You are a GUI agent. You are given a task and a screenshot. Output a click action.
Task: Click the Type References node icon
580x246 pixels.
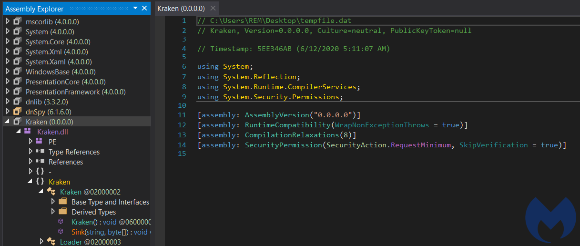[40, 152]
